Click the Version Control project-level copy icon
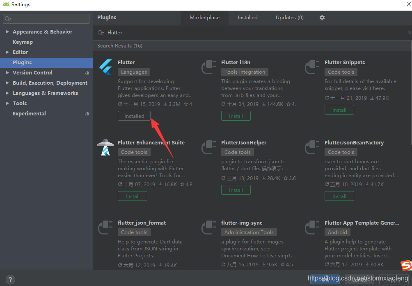The width and height of the screenshot is (412, 286). [x=87, y=72]
